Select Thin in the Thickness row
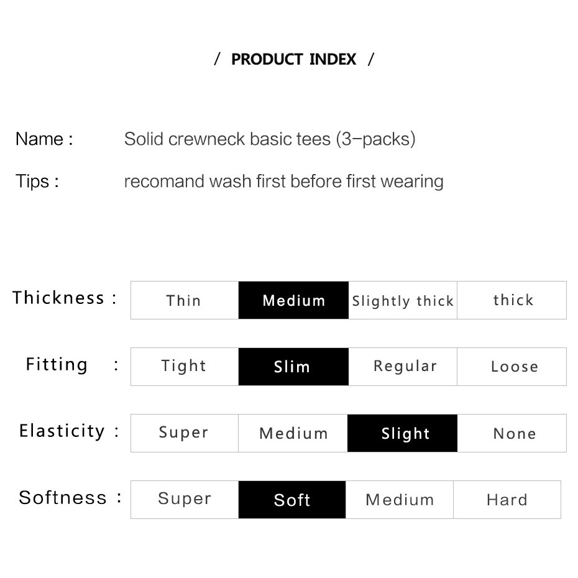Screen dimensions: 578x578 tap(184, 301)
